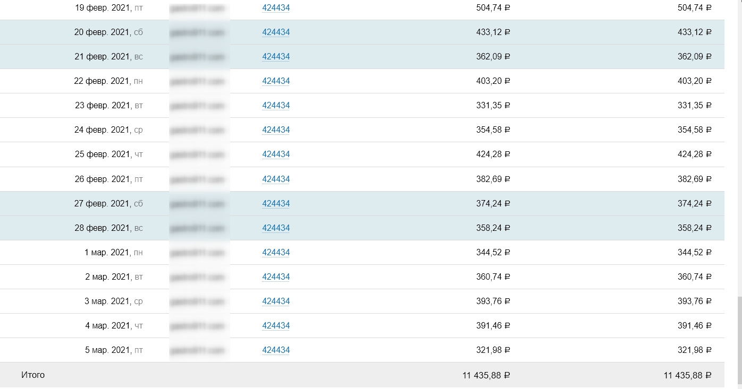The height and width of the screenshot is (389, 742).
Task: Click the date cell 28 февр. 2021, вс
Action: coord(108,228)
